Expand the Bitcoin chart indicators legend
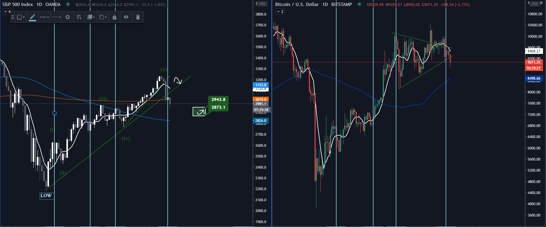The image size is (546, 227). click(280, 11)
